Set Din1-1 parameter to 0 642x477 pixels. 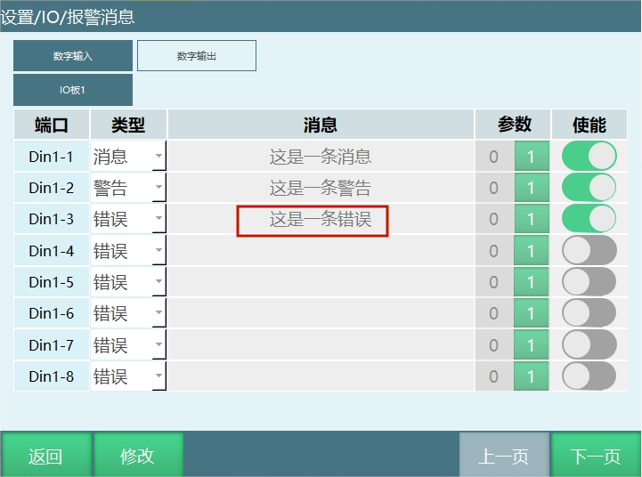tap(494, 156)
